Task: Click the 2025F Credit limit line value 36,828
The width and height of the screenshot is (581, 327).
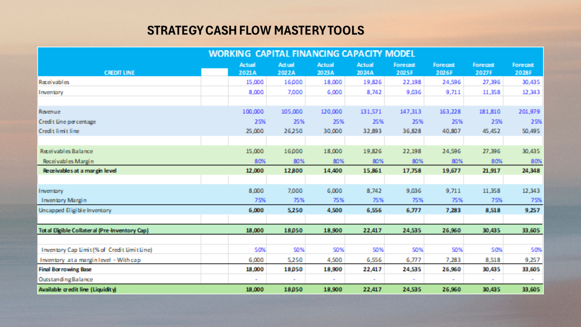Action: [412, 131]
